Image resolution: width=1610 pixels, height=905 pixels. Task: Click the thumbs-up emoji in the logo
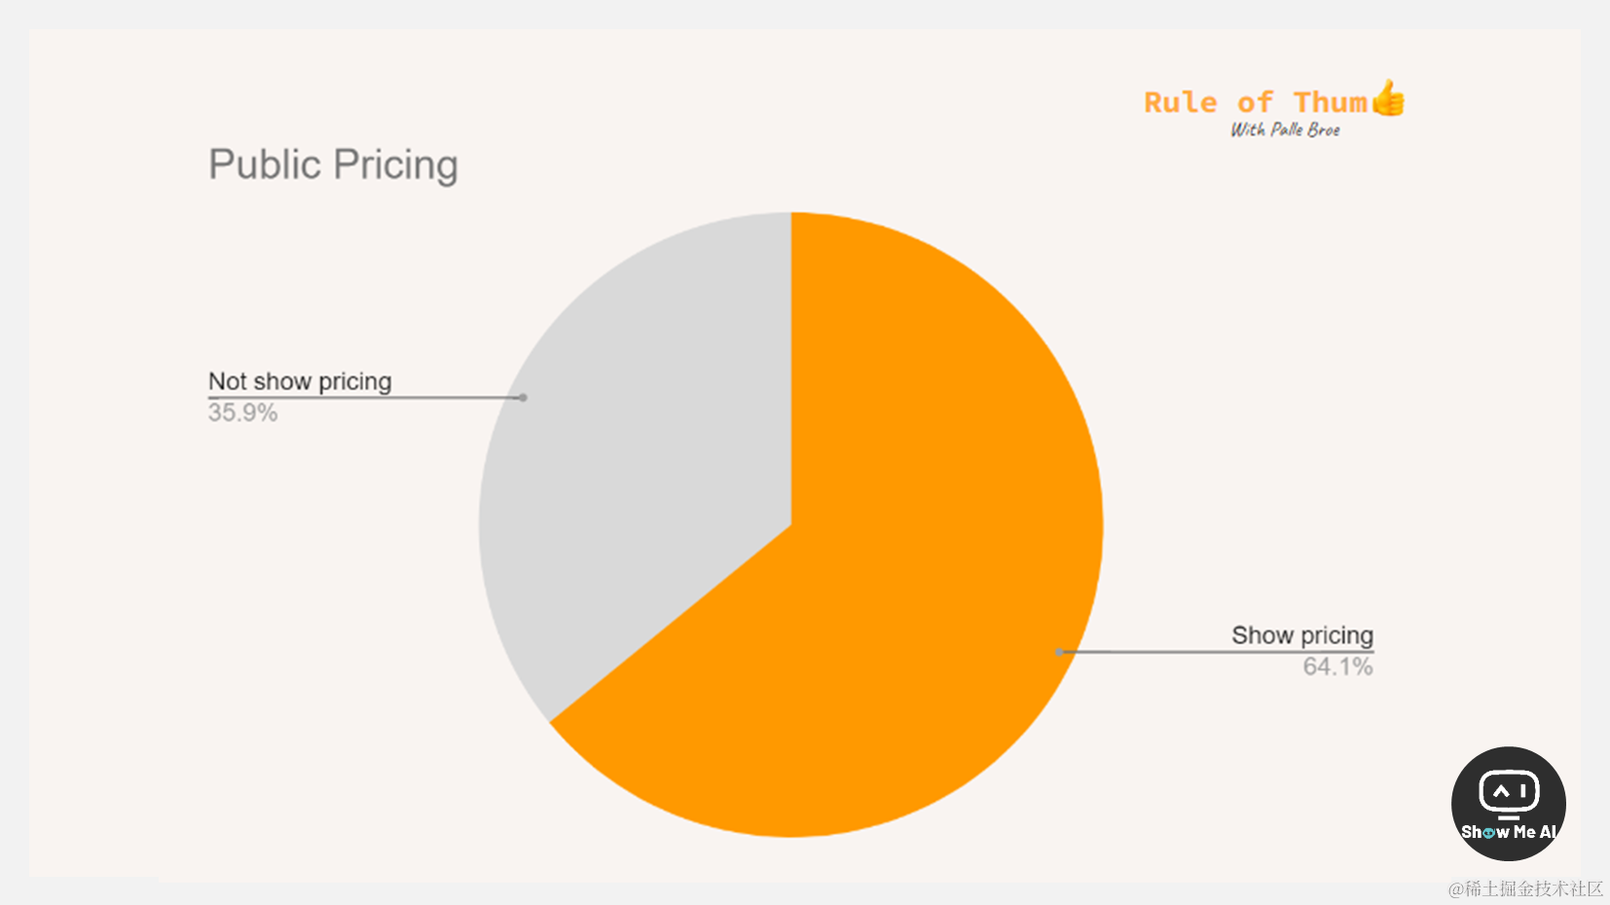tap(1389, 97)
